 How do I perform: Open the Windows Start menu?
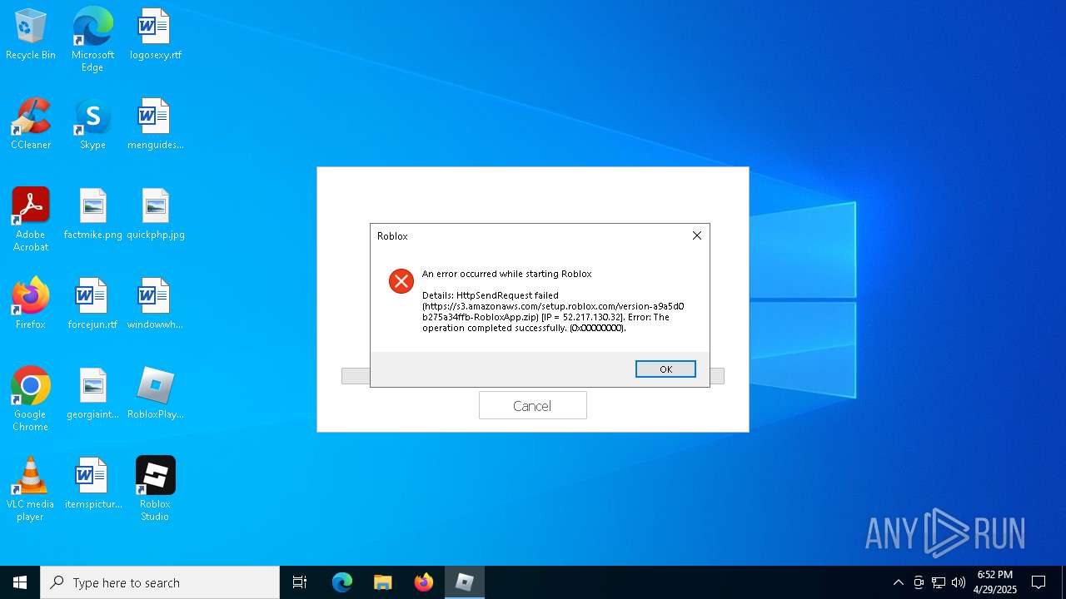(x=20, y=582)
